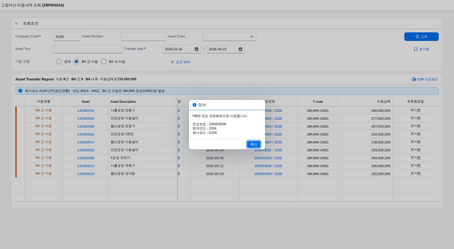This screenshot has height=249, width=454.
Task: Click the info icon in the 정보 dialog
Action: [x=194, y=105]
